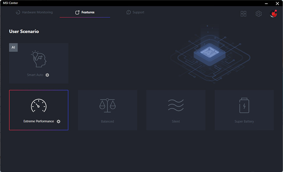Click the Smart Auto label text

[x=35, y=75]
